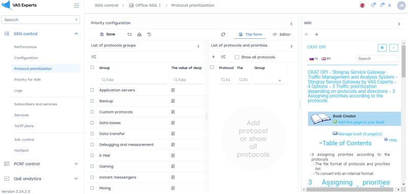Click the refresh icon beside The form

(x=223, y=34)
